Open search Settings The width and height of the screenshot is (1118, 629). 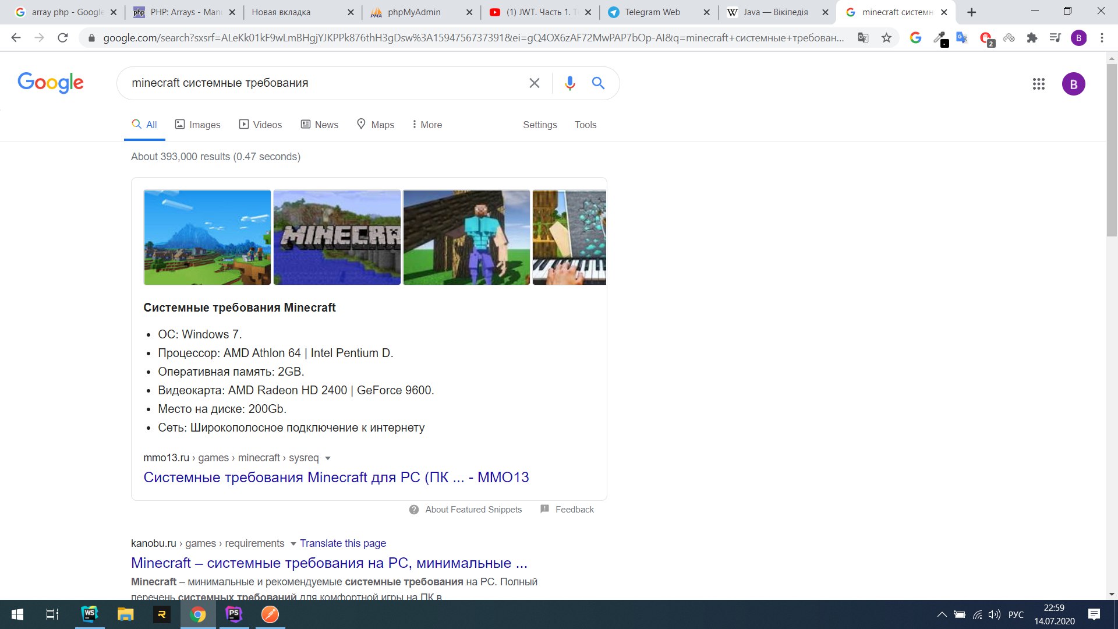(540, 125)
